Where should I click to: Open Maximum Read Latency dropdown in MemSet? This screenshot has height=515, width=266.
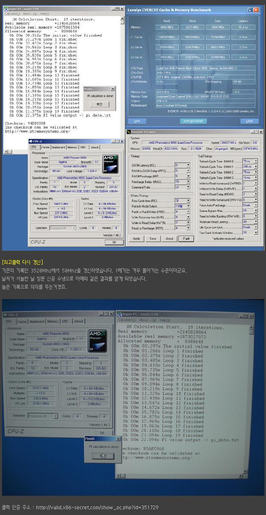pos(250,221)
